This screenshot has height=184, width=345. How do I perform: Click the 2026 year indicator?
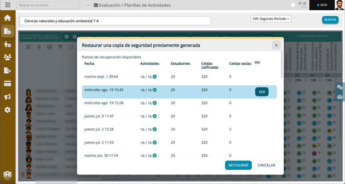click(x=322, y=5)
